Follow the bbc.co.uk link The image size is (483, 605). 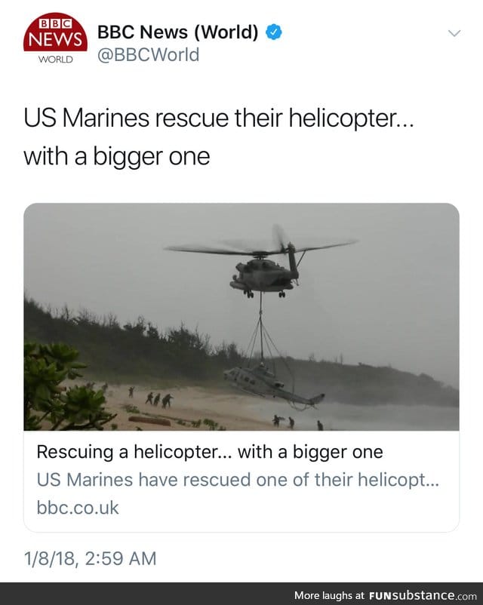[x=78, y=508]
